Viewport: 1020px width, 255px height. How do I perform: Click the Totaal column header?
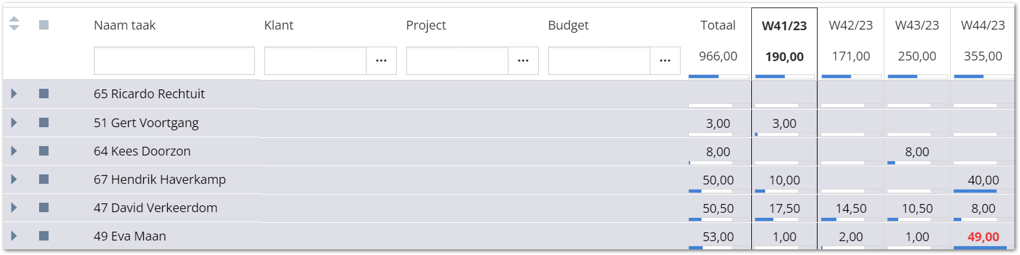pyautogui.click(x=718, y=25)
